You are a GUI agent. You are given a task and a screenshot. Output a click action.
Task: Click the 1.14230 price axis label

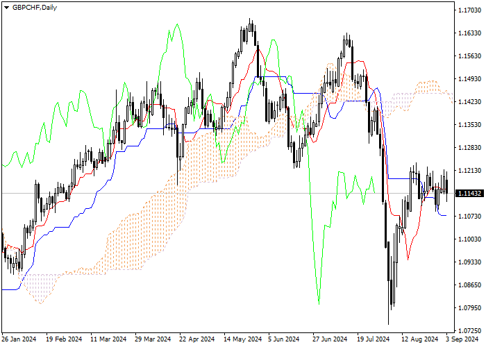tap(469, 102)
